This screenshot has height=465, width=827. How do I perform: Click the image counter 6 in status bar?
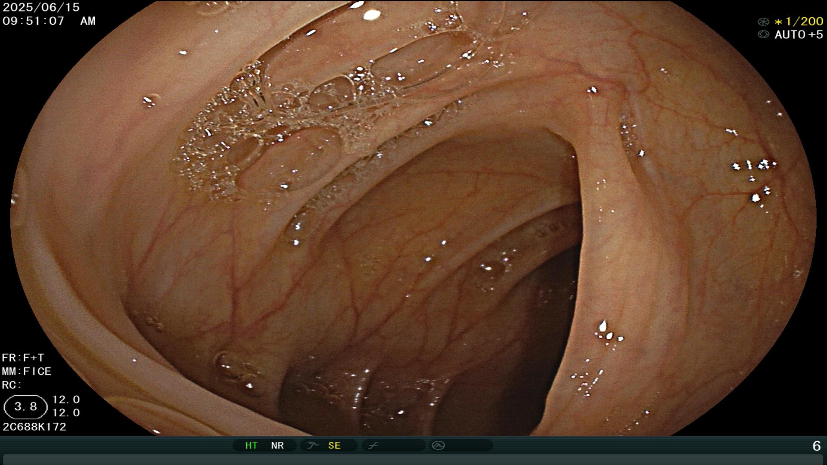816,446
